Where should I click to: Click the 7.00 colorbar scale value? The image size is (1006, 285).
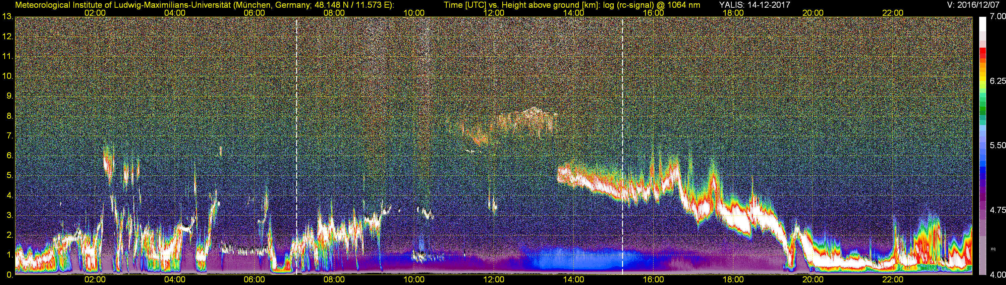(997, 16)
